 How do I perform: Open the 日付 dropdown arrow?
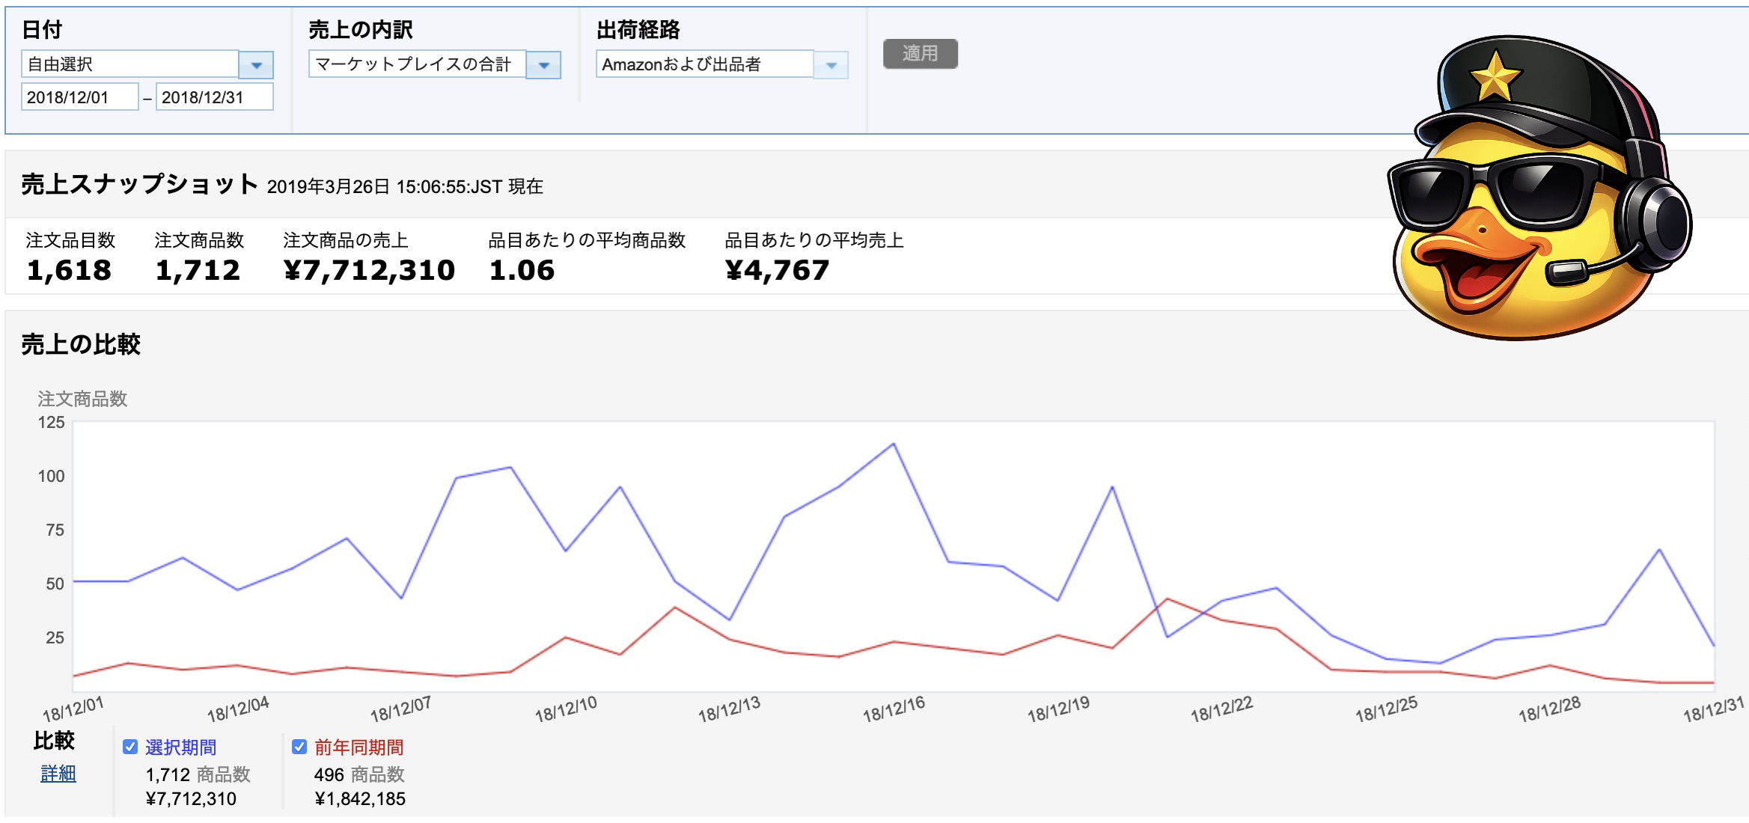[256, 65]
